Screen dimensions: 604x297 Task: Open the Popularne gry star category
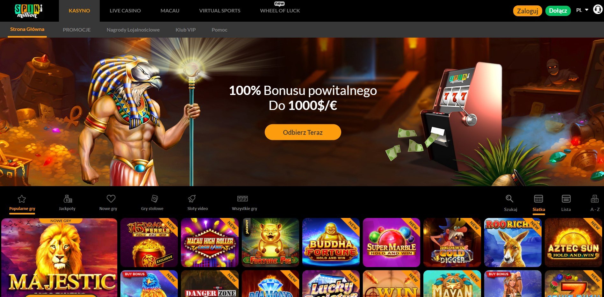[x=22, y=199]
